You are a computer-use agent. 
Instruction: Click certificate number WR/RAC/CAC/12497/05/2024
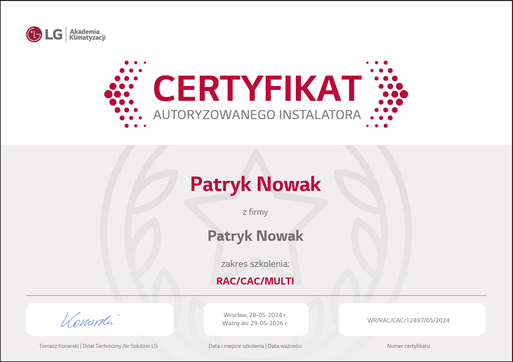point(408,320)
